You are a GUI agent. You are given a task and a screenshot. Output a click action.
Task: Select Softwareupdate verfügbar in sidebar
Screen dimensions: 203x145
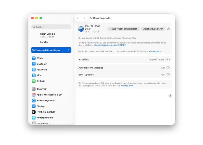click(x=51, y=50)
